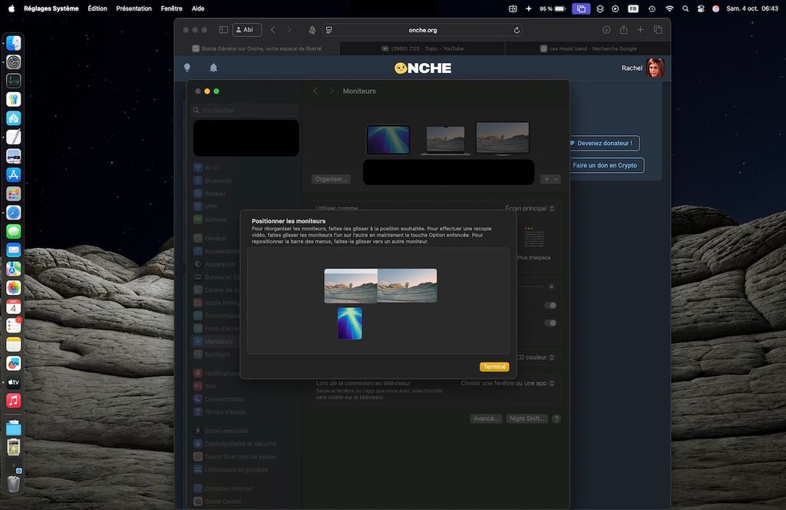Viewport: 786px width, 510px height.
Task: Open the 'Choisir une fenêtre ou une app' dropdown
Action: click(508, 382)
